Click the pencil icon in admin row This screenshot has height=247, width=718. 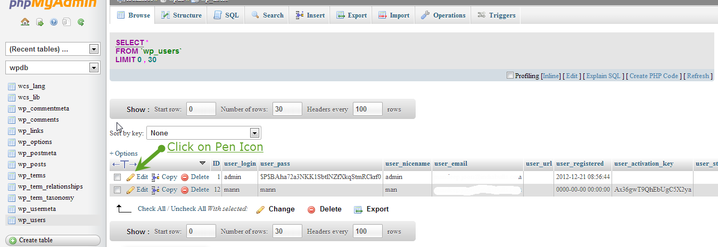tap(130, 177)
